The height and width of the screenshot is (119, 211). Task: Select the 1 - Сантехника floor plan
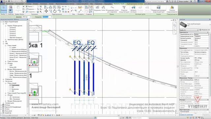tap(14, 85)
